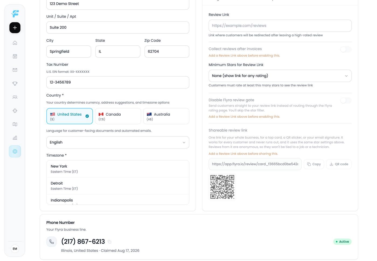
Task: Click the Settings gear icon in sidebar
Action: 15,151
